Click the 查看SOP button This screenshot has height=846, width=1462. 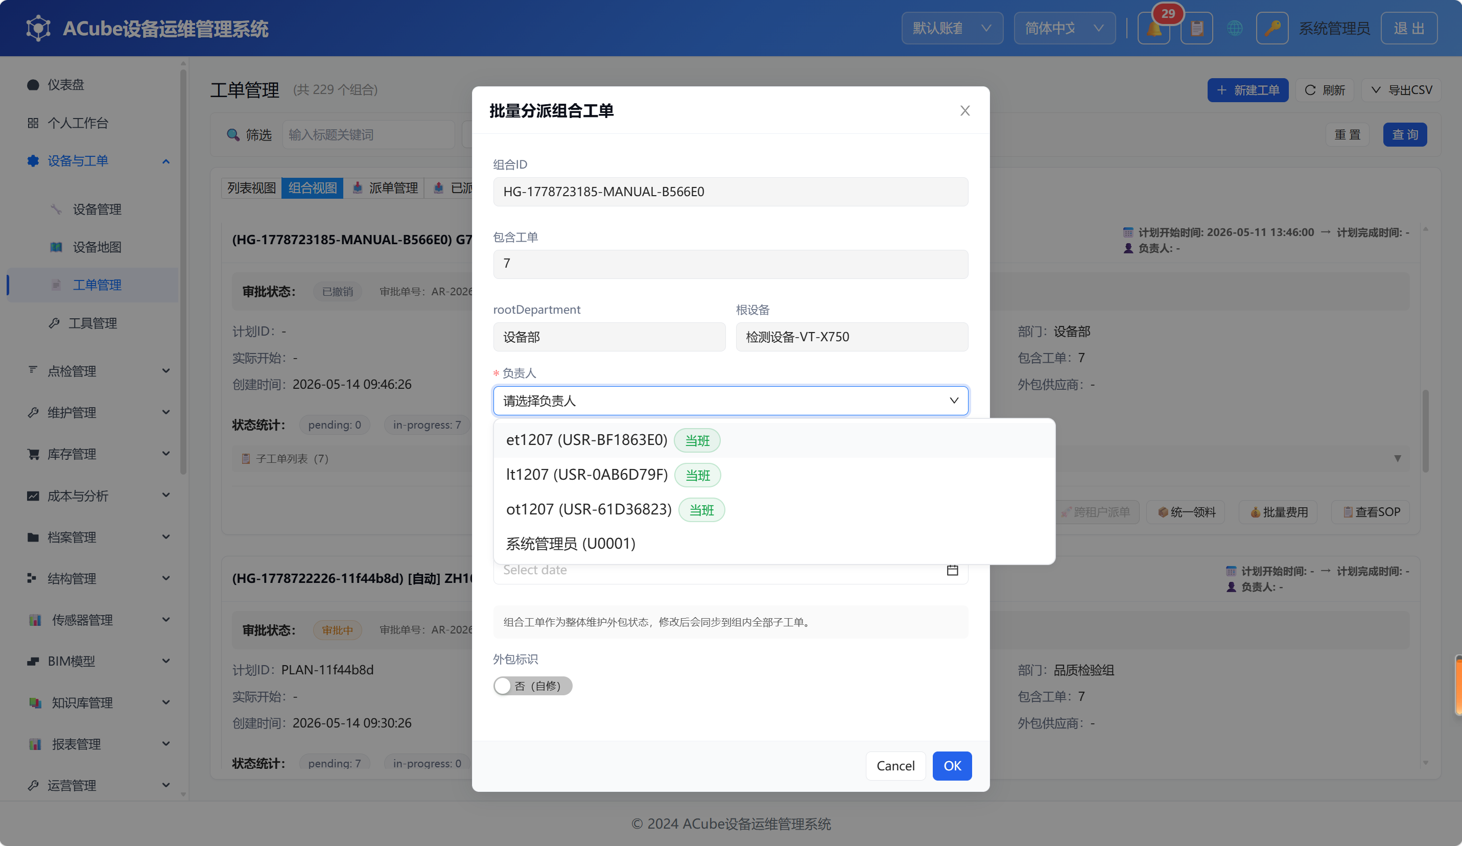click(x=1371, y=512)
